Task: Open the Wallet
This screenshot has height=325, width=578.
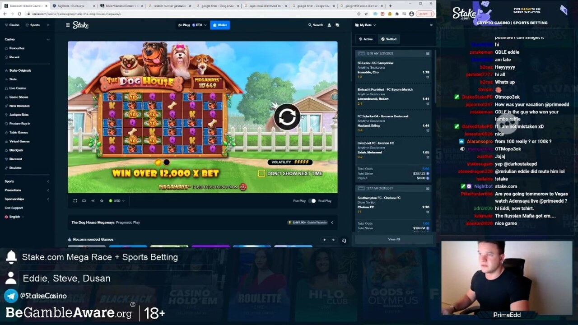Action: point(220,25)
